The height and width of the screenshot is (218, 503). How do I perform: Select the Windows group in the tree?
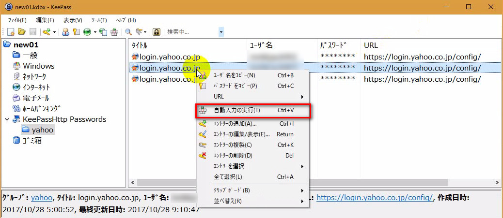coord(38,66)
